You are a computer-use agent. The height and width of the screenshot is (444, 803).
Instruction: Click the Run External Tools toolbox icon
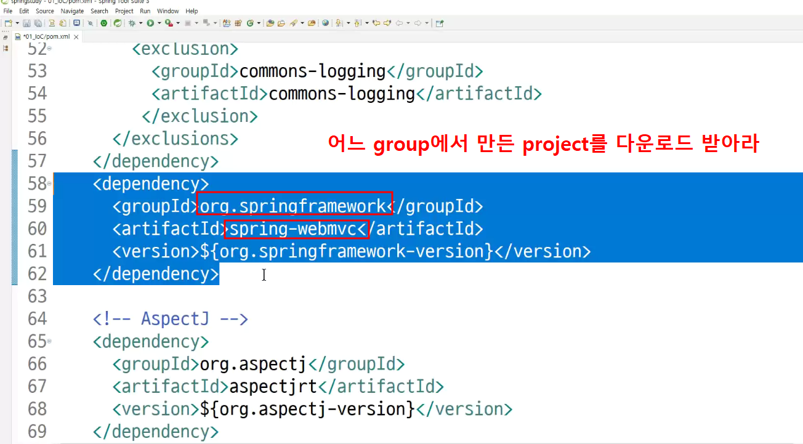pyautogui.click(x=168, y=23)
